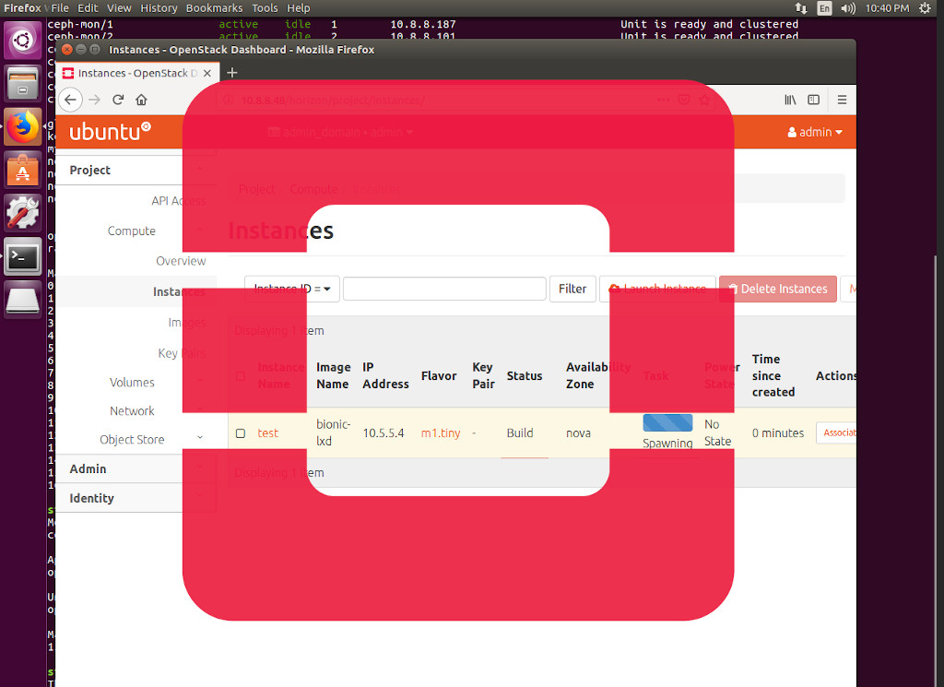Collapse the Project sidebar panel
The image size is (944, 687).
(136, 170)
